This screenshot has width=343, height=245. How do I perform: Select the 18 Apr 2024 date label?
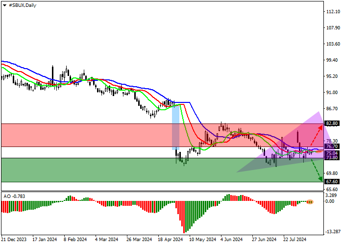171,240
